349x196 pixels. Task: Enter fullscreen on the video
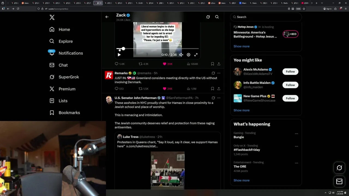pyautogui.click(x=196, y=55)
